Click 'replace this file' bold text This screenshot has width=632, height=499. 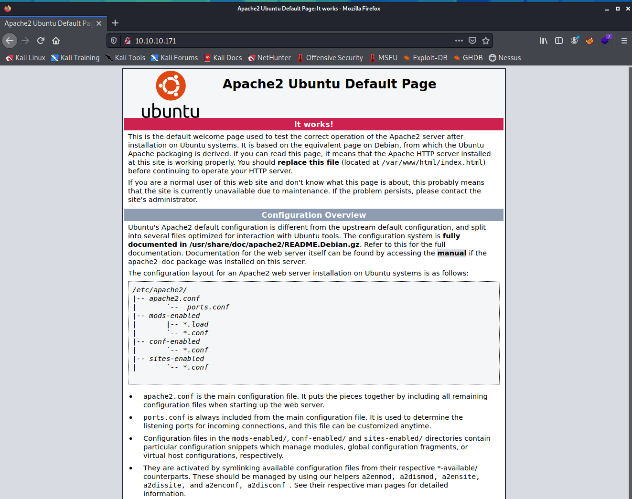(x=308, y=162)
